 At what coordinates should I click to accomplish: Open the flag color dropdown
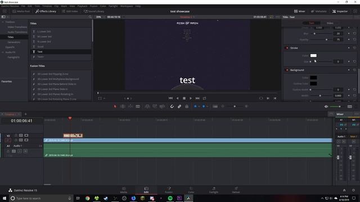pyautogui.click(x=199, y=107)
